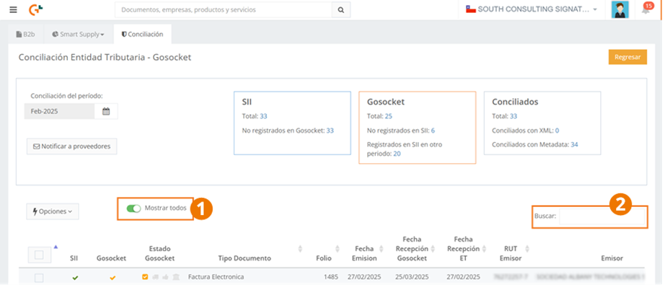Sort by Fecha Recepción Gosocket arrows
This screenshot has height=285, width=665.
point(433,248)
